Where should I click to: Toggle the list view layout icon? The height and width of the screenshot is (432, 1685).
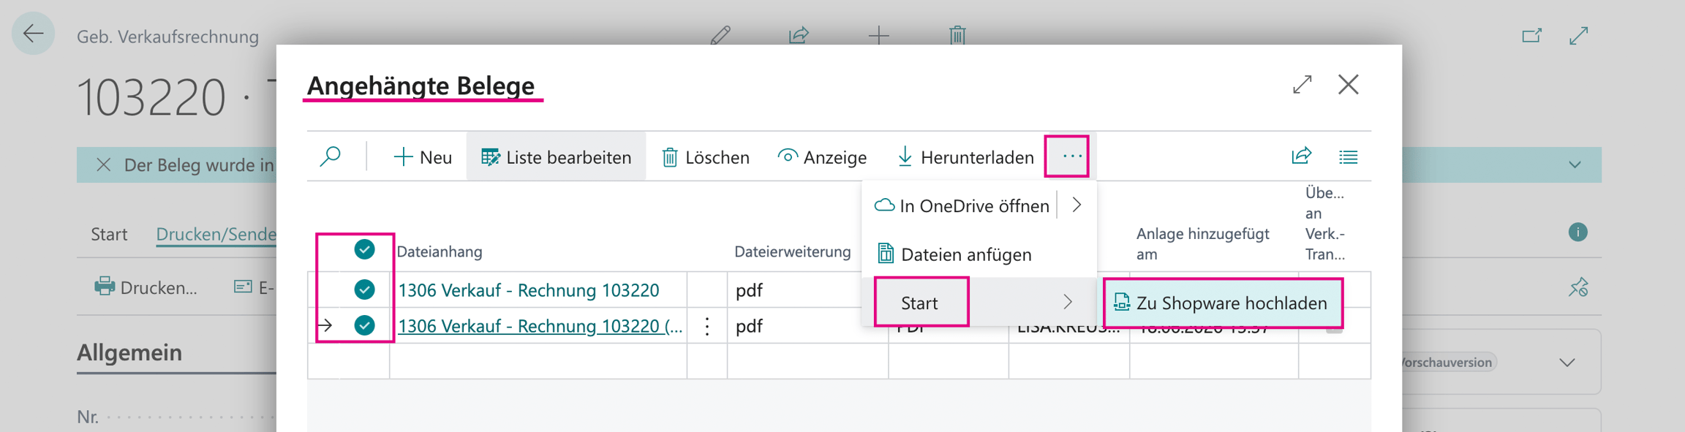1348,156
